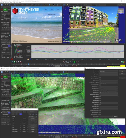Viewport: 126px width, 138px height.
Task: Click OK in Nuke settings dialog
Action: click(122, 71)
